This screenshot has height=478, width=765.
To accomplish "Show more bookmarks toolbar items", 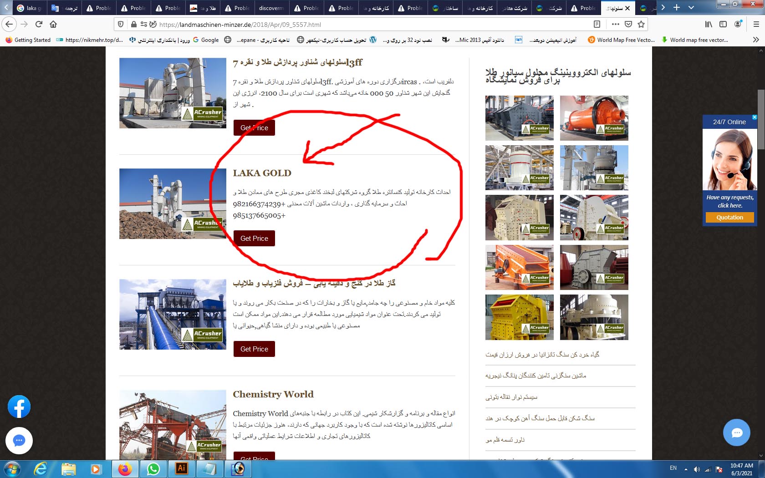I will [756, 40].
